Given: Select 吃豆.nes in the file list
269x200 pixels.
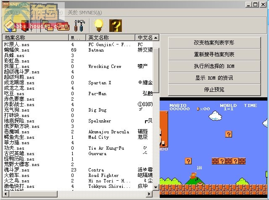Looking at the screenshot, I should (x=14, y=94).
